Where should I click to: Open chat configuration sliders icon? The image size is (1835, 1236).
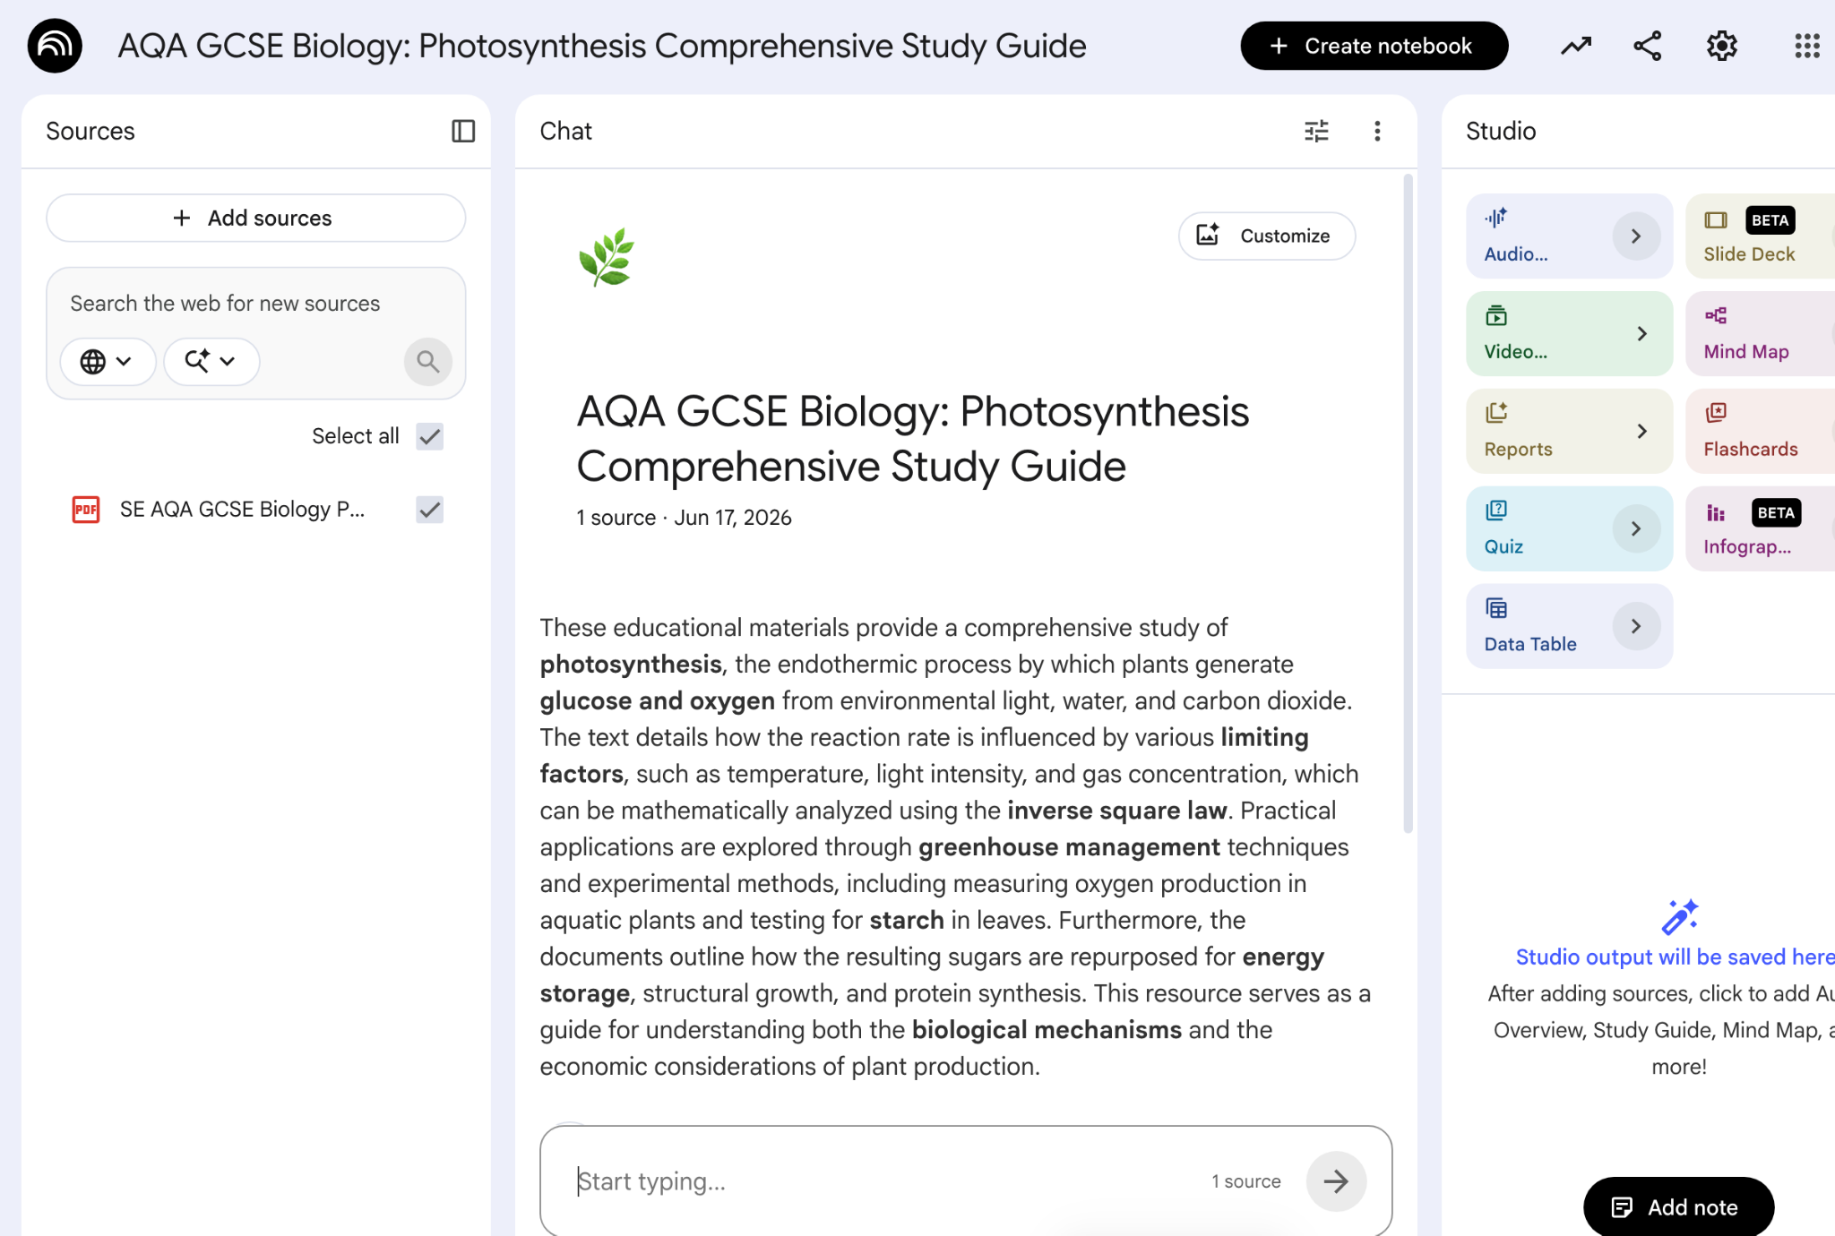click(x=1316, y=131)
